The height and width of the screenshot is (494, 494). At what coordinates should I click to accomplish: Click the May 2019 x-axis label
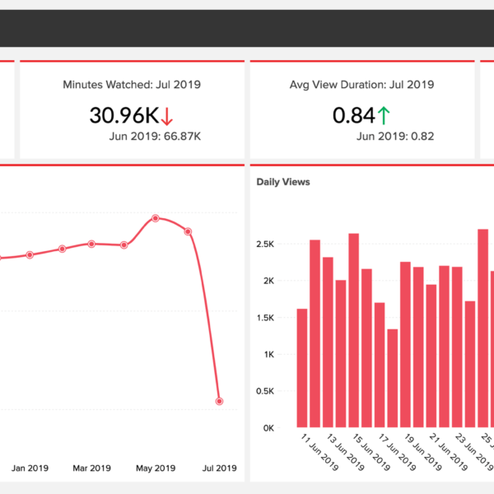156,468
